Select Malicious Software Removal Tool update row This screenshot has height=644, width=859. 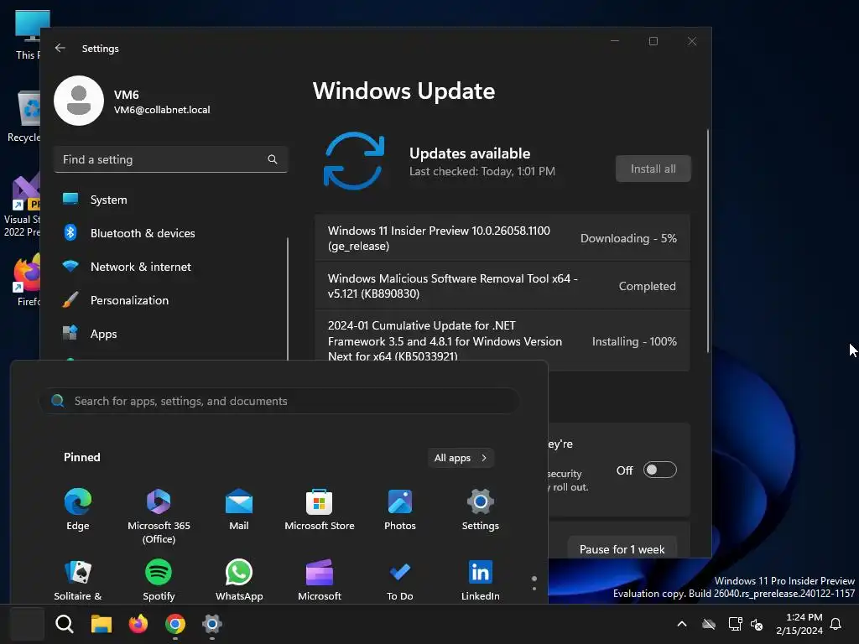tap(502, 286)
